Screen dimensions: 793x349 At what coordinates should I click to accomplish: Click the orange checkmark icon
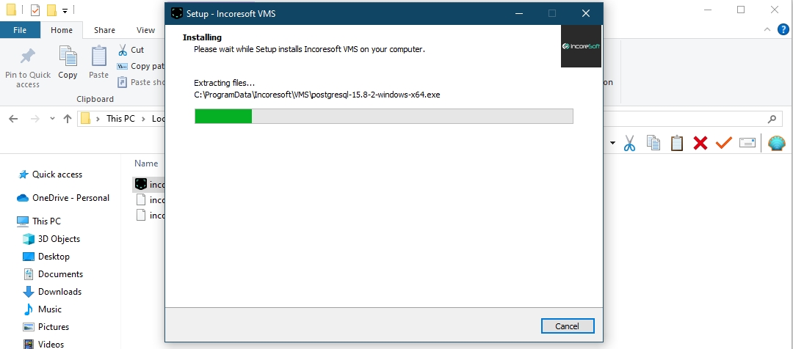724,143
